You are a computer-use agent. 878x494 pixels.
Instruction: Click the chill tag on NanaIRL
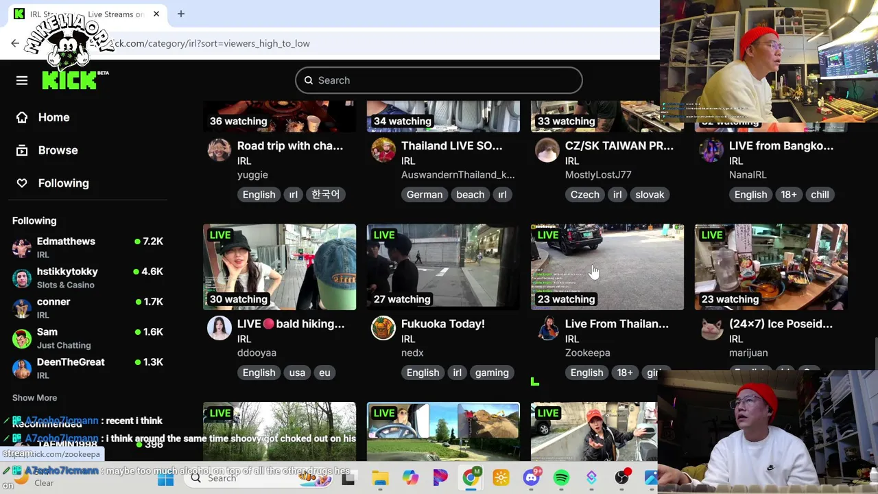tap(820, 195)
